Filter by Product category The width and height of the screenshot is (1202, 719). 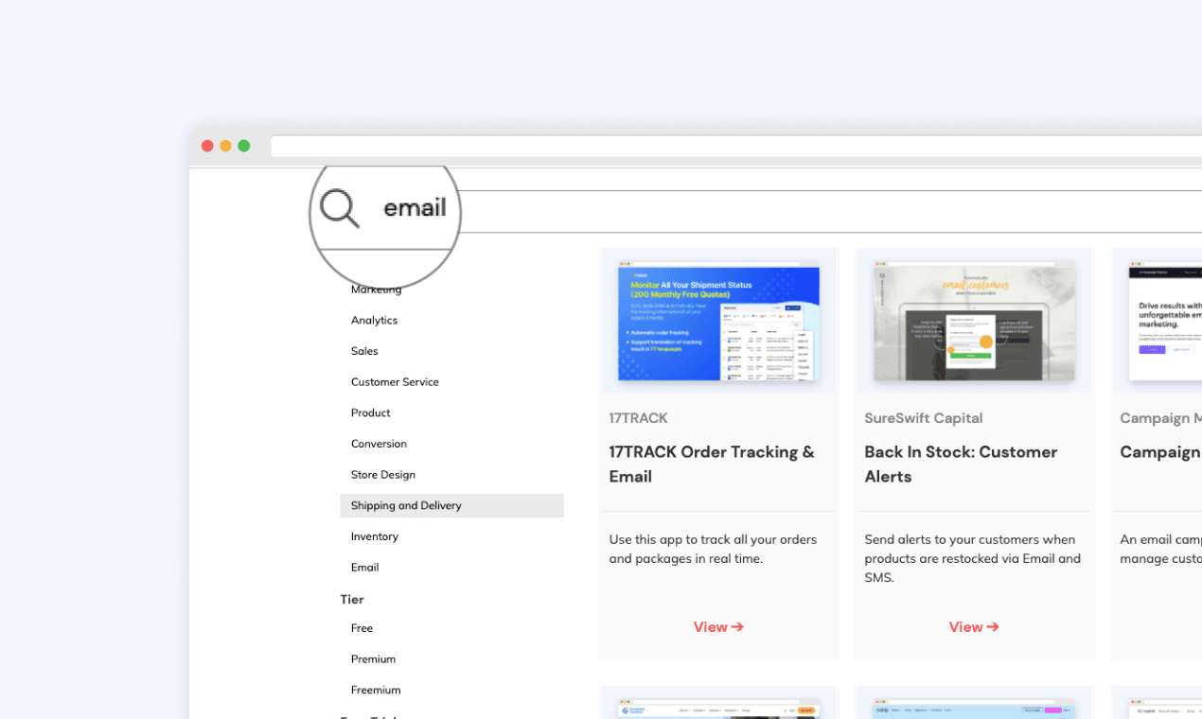coord(370,412)
